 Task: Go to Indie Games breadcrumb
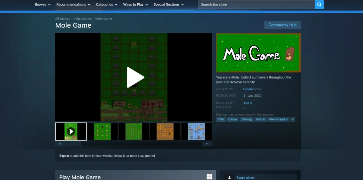83,18
